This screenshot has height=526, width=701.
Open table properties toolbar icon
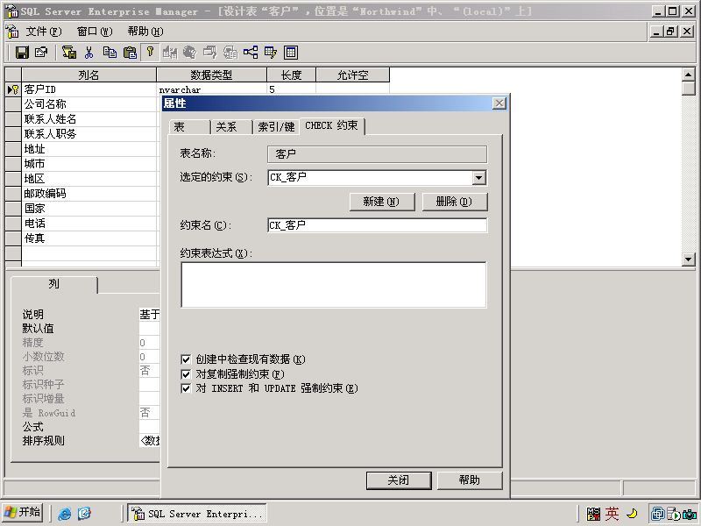(41, 53)
